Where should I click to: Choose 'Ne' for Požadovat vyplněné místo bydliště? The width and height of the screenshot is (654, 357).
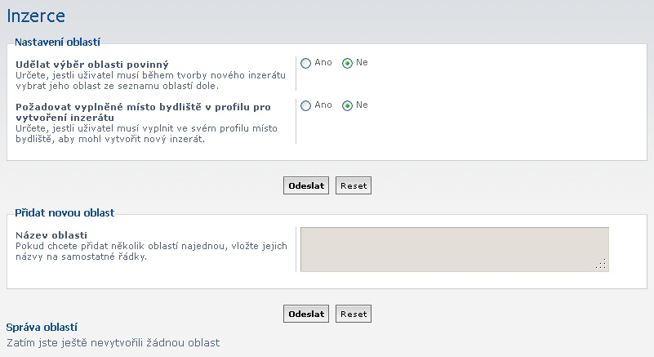click(x=347, y=105)
